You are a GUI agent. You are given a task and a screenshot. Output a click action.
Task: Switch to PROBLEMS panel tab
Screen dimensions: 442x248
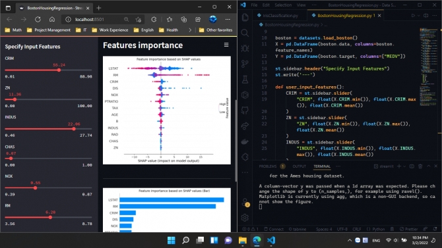[268, 166]
